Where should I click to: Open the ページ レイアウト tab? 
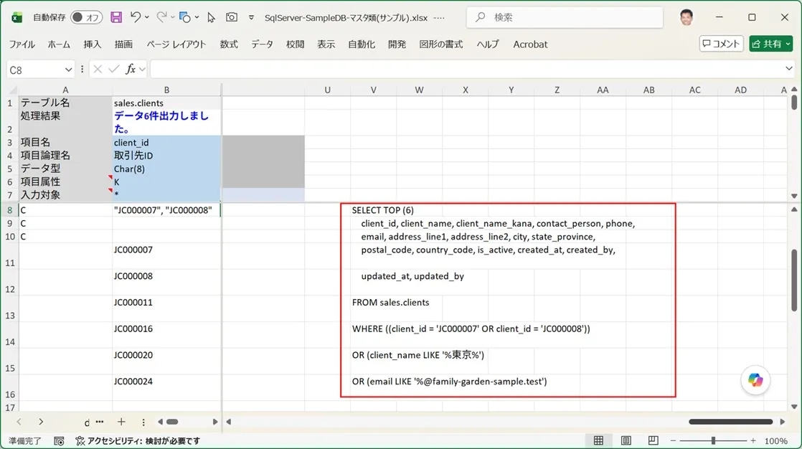(176, 44)
